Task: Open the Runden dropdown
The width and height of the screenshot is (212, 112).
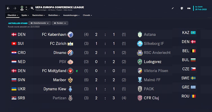Action: pyautogui.click(x=60, y=23)
